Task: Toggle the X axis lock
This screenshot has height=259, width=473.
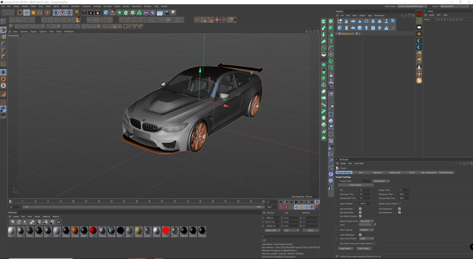Action: 56,13
